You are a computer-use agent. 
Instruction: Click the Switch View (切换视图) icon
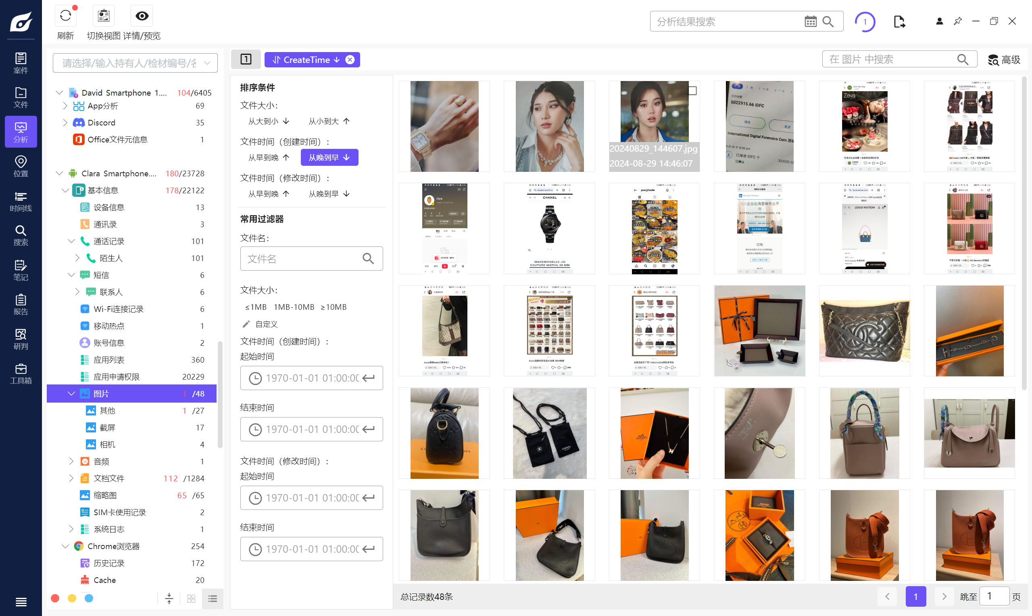[103, 17]
